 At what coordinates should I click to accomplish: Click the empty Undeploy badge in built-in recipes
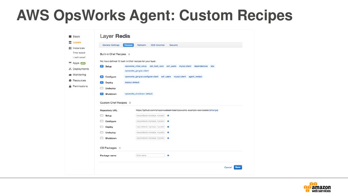102,88
